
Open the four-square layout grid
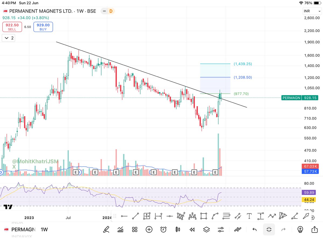point(135,230)
